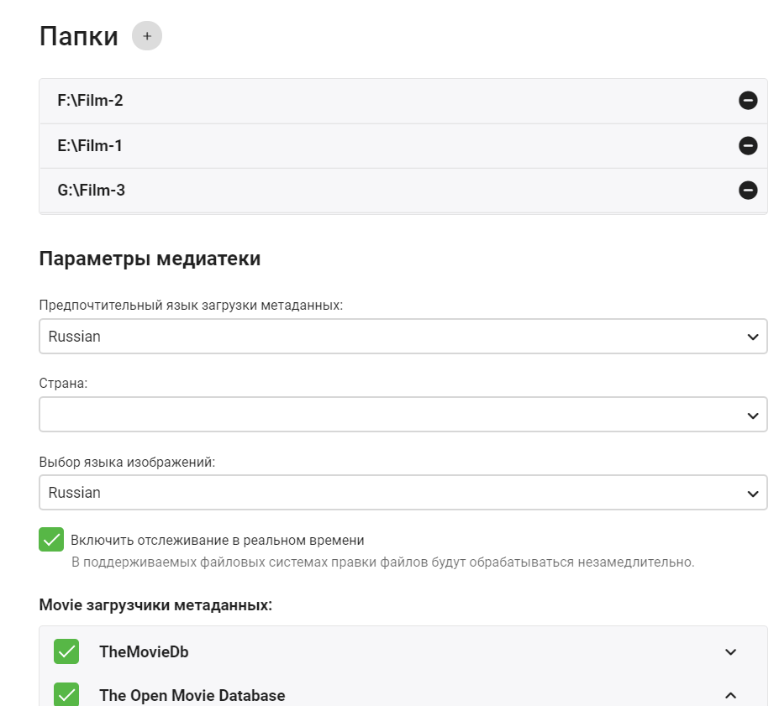Uncheck The Open Movie Database downloader
This screenshot has height=706, width=779.
(x=66, y=695)
